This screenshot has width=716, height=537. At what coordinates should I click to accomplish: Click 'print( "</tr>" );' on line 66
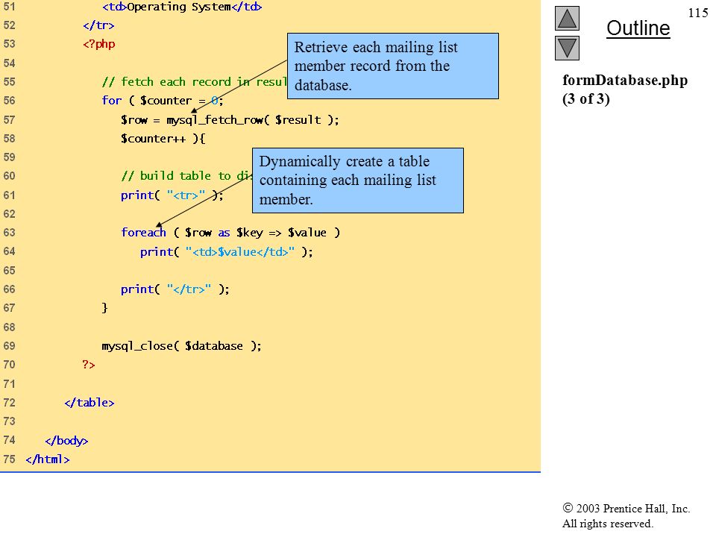coord(175,289)
